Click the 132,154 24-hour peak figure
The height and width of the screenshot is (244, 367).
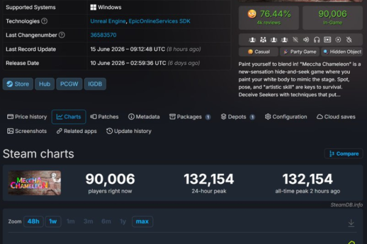click(x=209, y=179)
